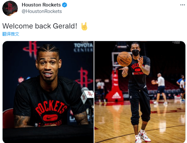Click the red Nike swoosh logo on shirt

coord(50,118)
